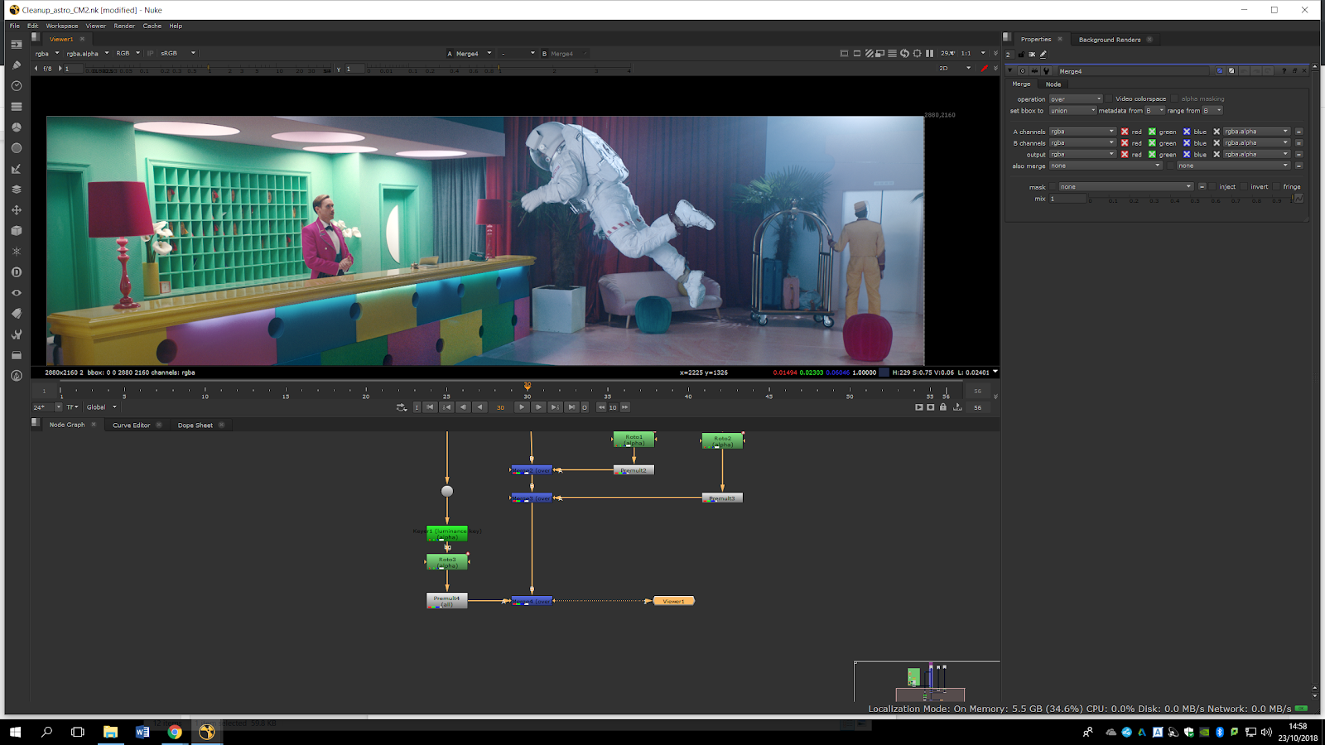Open the Merge nodes layers icon

(16, 190)
